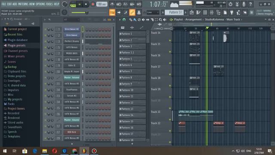Screen dimensions: 275x155
Task: Open the plugin picker plug icon
Action: pyautogui.click(x=232, y=12)
